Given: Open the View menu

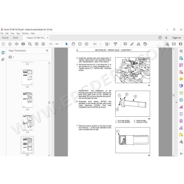Looking at the screenshot, I should pos(12,33).
